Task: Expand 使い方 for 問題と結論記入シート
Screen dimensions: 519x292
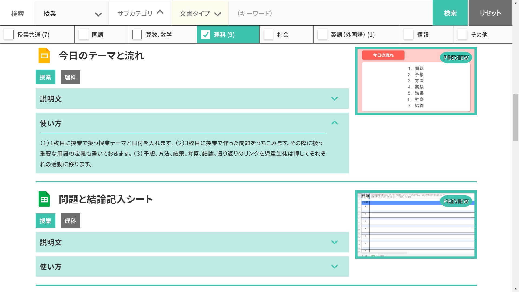Action: pyautogui.click(x=334, y=267)
